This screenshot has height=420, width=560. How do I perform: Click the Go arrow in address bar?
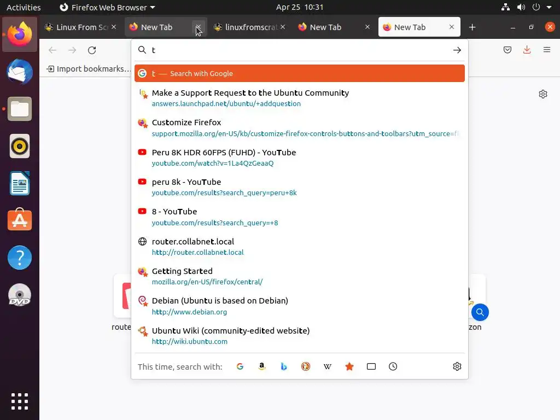457,50
